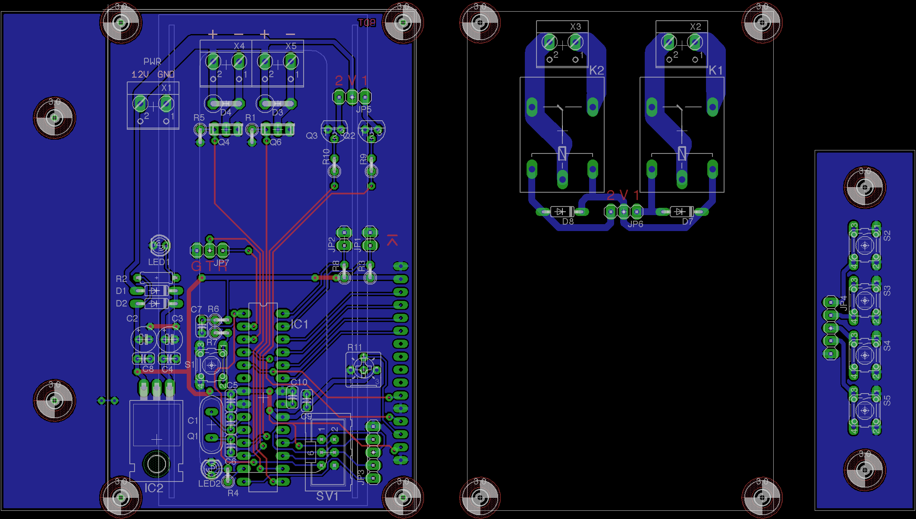Select the JP4 header label on button board
Screen dimensions: 916x519
[x=844, y=303]
